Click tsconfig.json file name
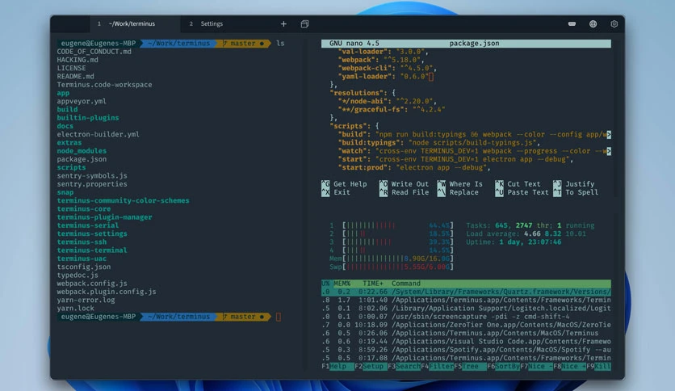The image size is (675, 391). coord(84,267)
